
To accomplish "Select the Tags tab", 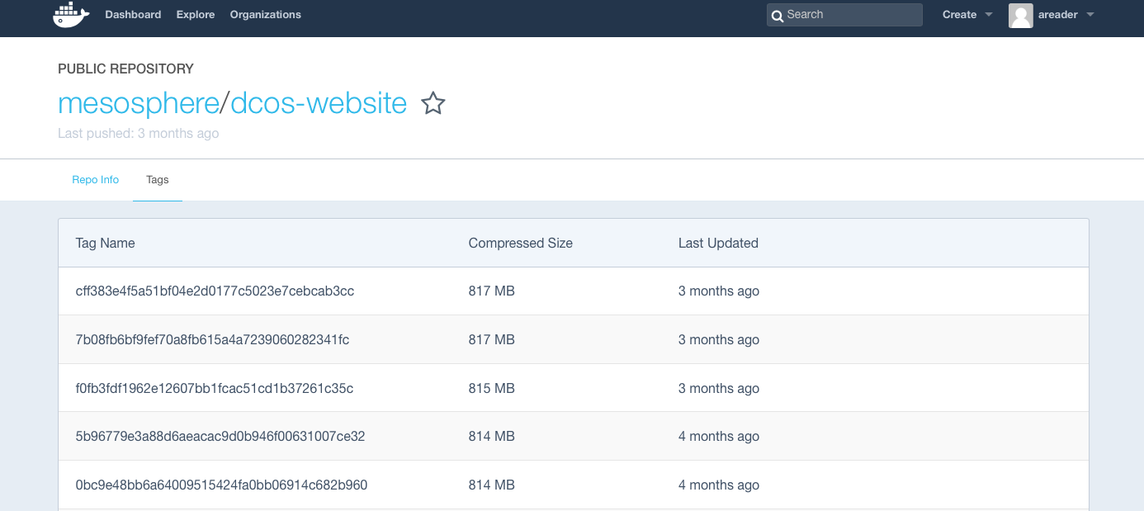I will point(158,180).
